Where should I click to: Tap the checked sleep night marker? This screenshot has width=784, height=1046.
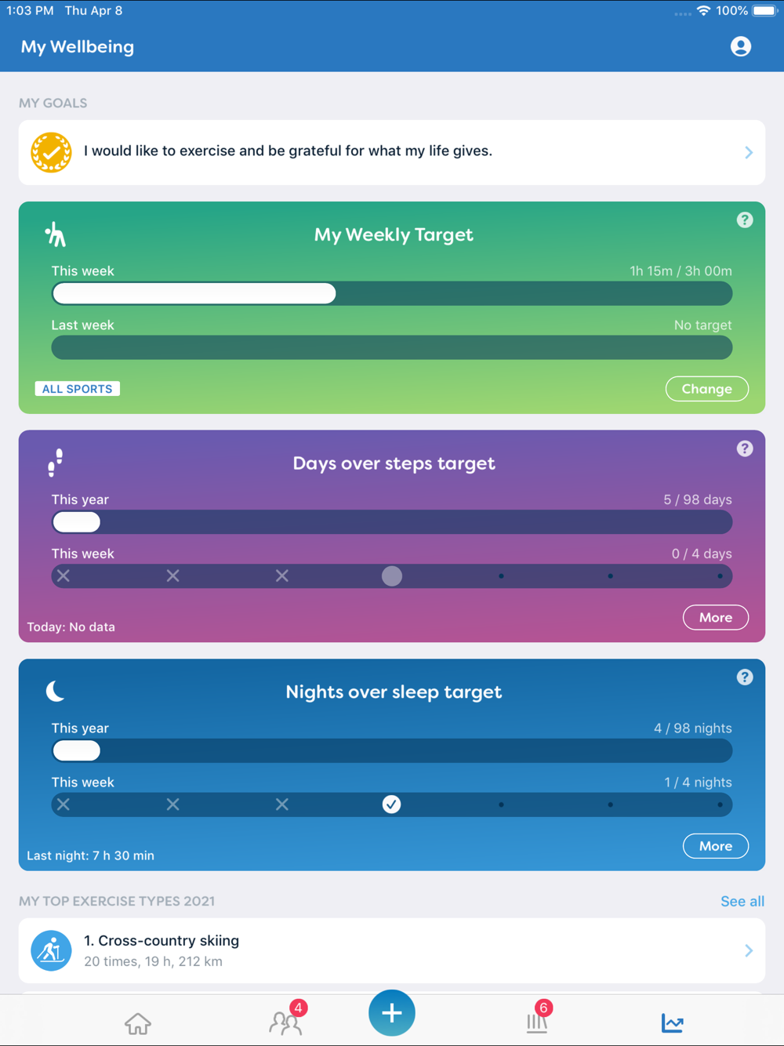tap(391, 804)
